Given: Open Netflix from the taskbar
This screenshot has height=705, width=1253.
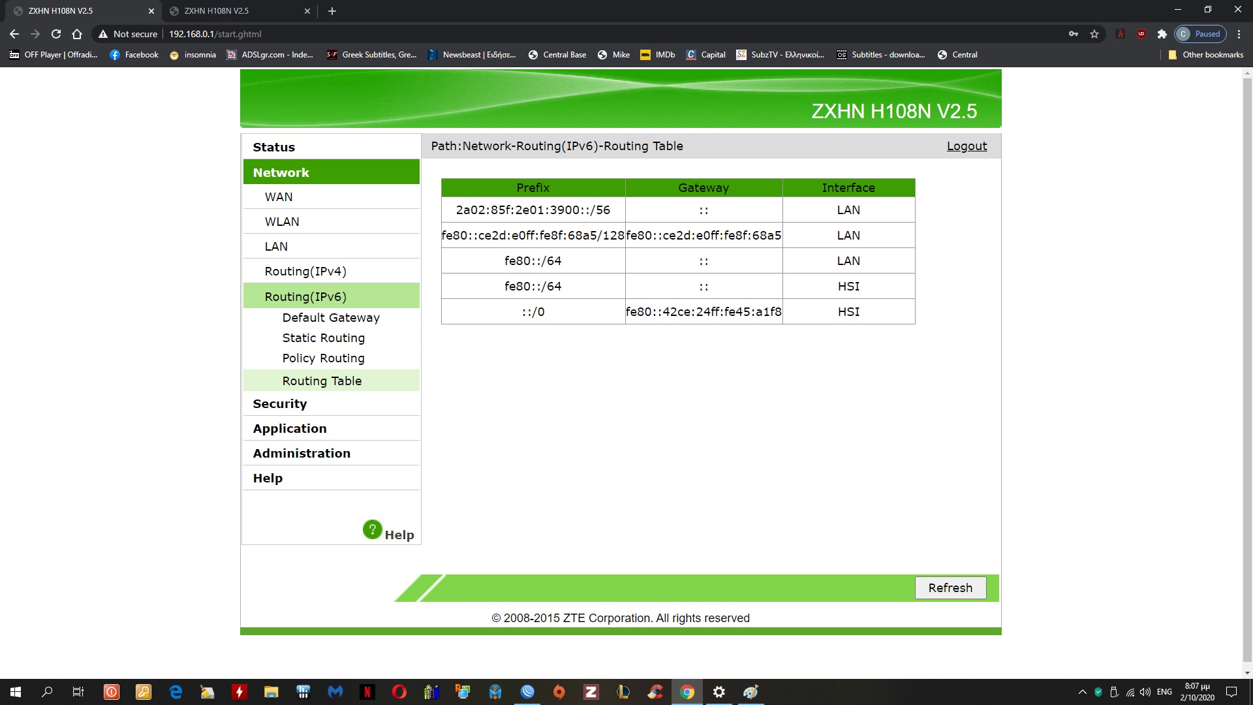Looking at the screenshot, I should [x=367, y=692].
